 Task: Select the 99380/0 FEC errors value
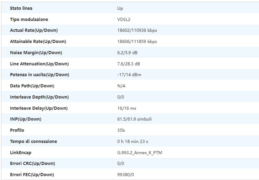click(125, 175)
